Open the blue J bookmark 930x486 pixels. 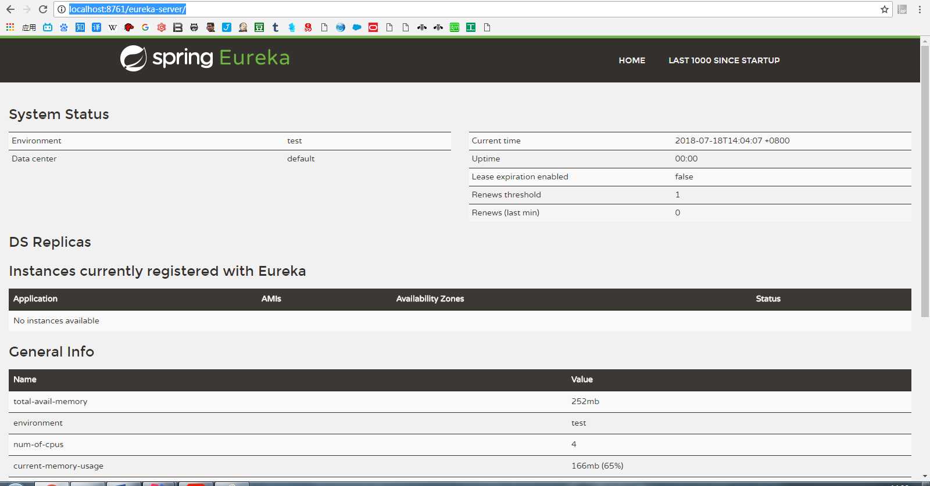pos(227,27)
